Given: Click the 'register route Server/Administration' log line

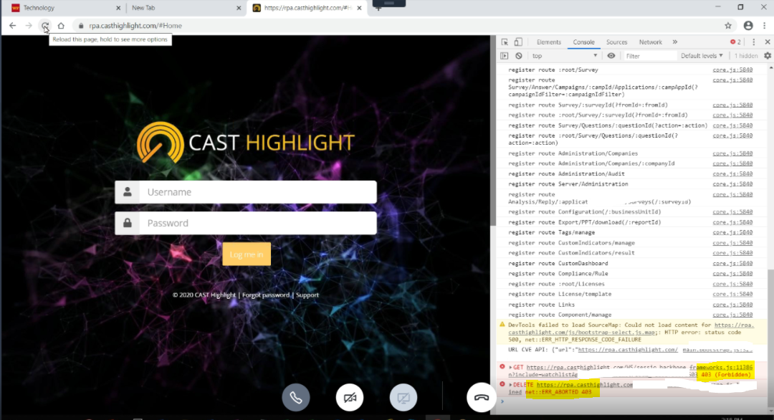Looking at the screenshot, I should tap(568, 184).
